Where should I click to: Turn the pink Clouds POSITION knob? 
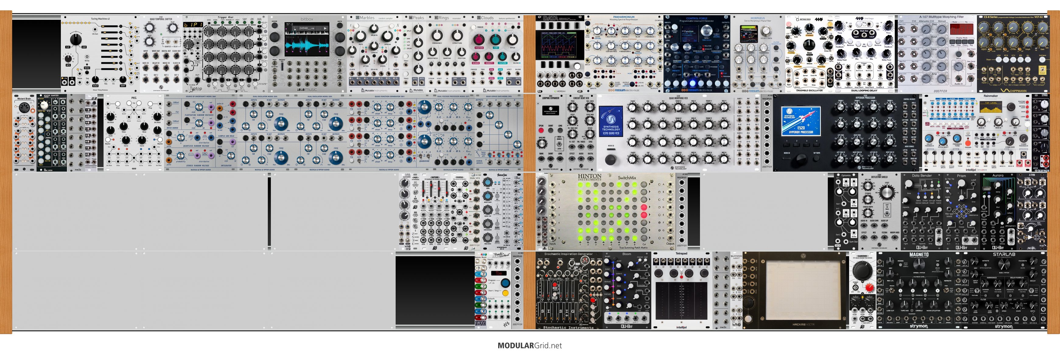pyautogui.click(x=479, y=40)
